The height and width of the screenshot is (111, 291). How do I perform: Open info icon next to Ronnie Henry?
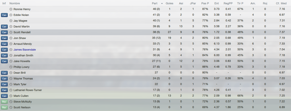[11, 9]
